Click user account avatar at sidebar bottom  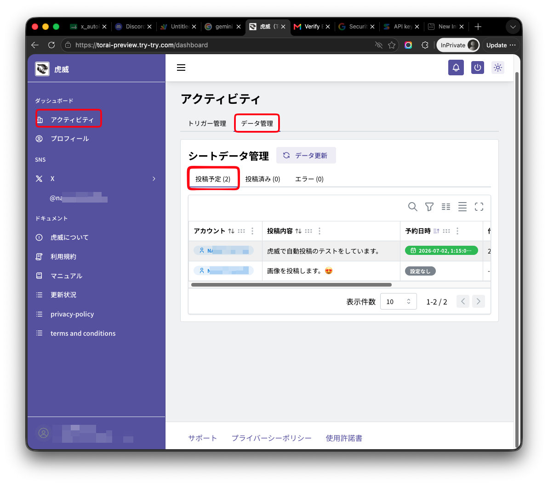[x=43, y=433]
